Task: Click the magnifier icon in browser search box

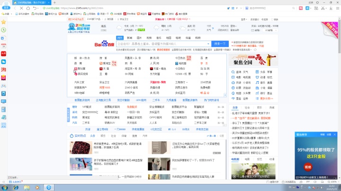Action: coord(293,8)
